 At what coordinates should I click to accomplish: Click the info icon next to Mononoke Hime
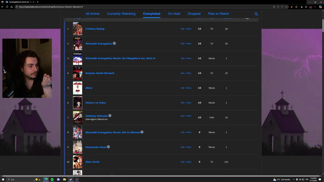point(108,147)
